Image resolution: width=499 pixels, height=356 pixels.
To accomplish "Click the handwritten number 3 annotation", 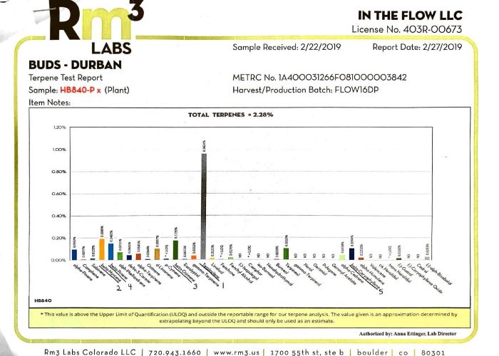I will (x=194, y=287).
